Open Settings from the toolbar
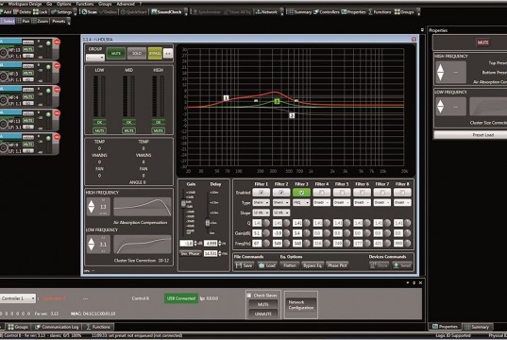 61,12
